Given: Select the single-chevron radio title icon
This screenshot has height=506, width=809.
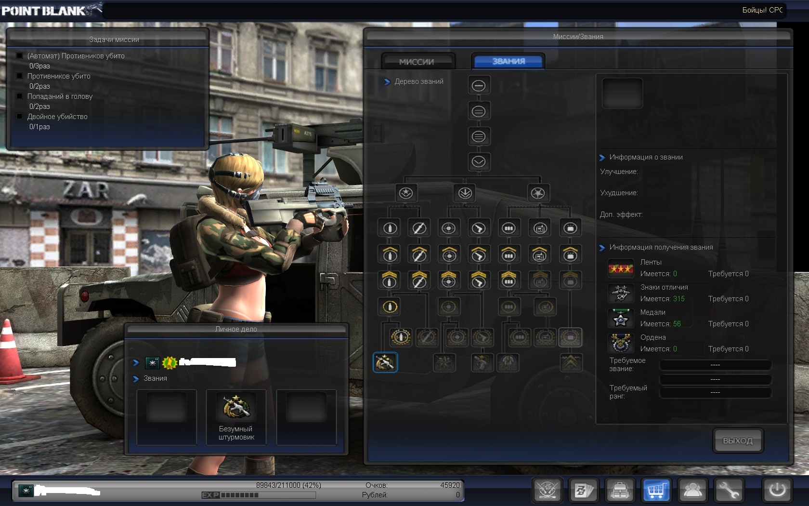Looking at the screenshot, I should point(540,254).
